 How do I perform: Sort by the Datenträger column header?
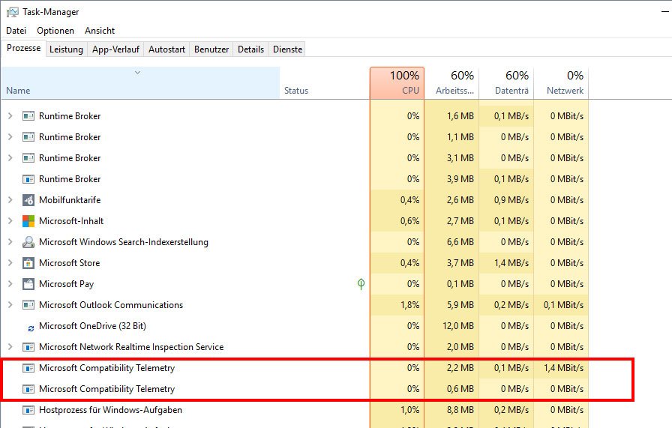506,83
